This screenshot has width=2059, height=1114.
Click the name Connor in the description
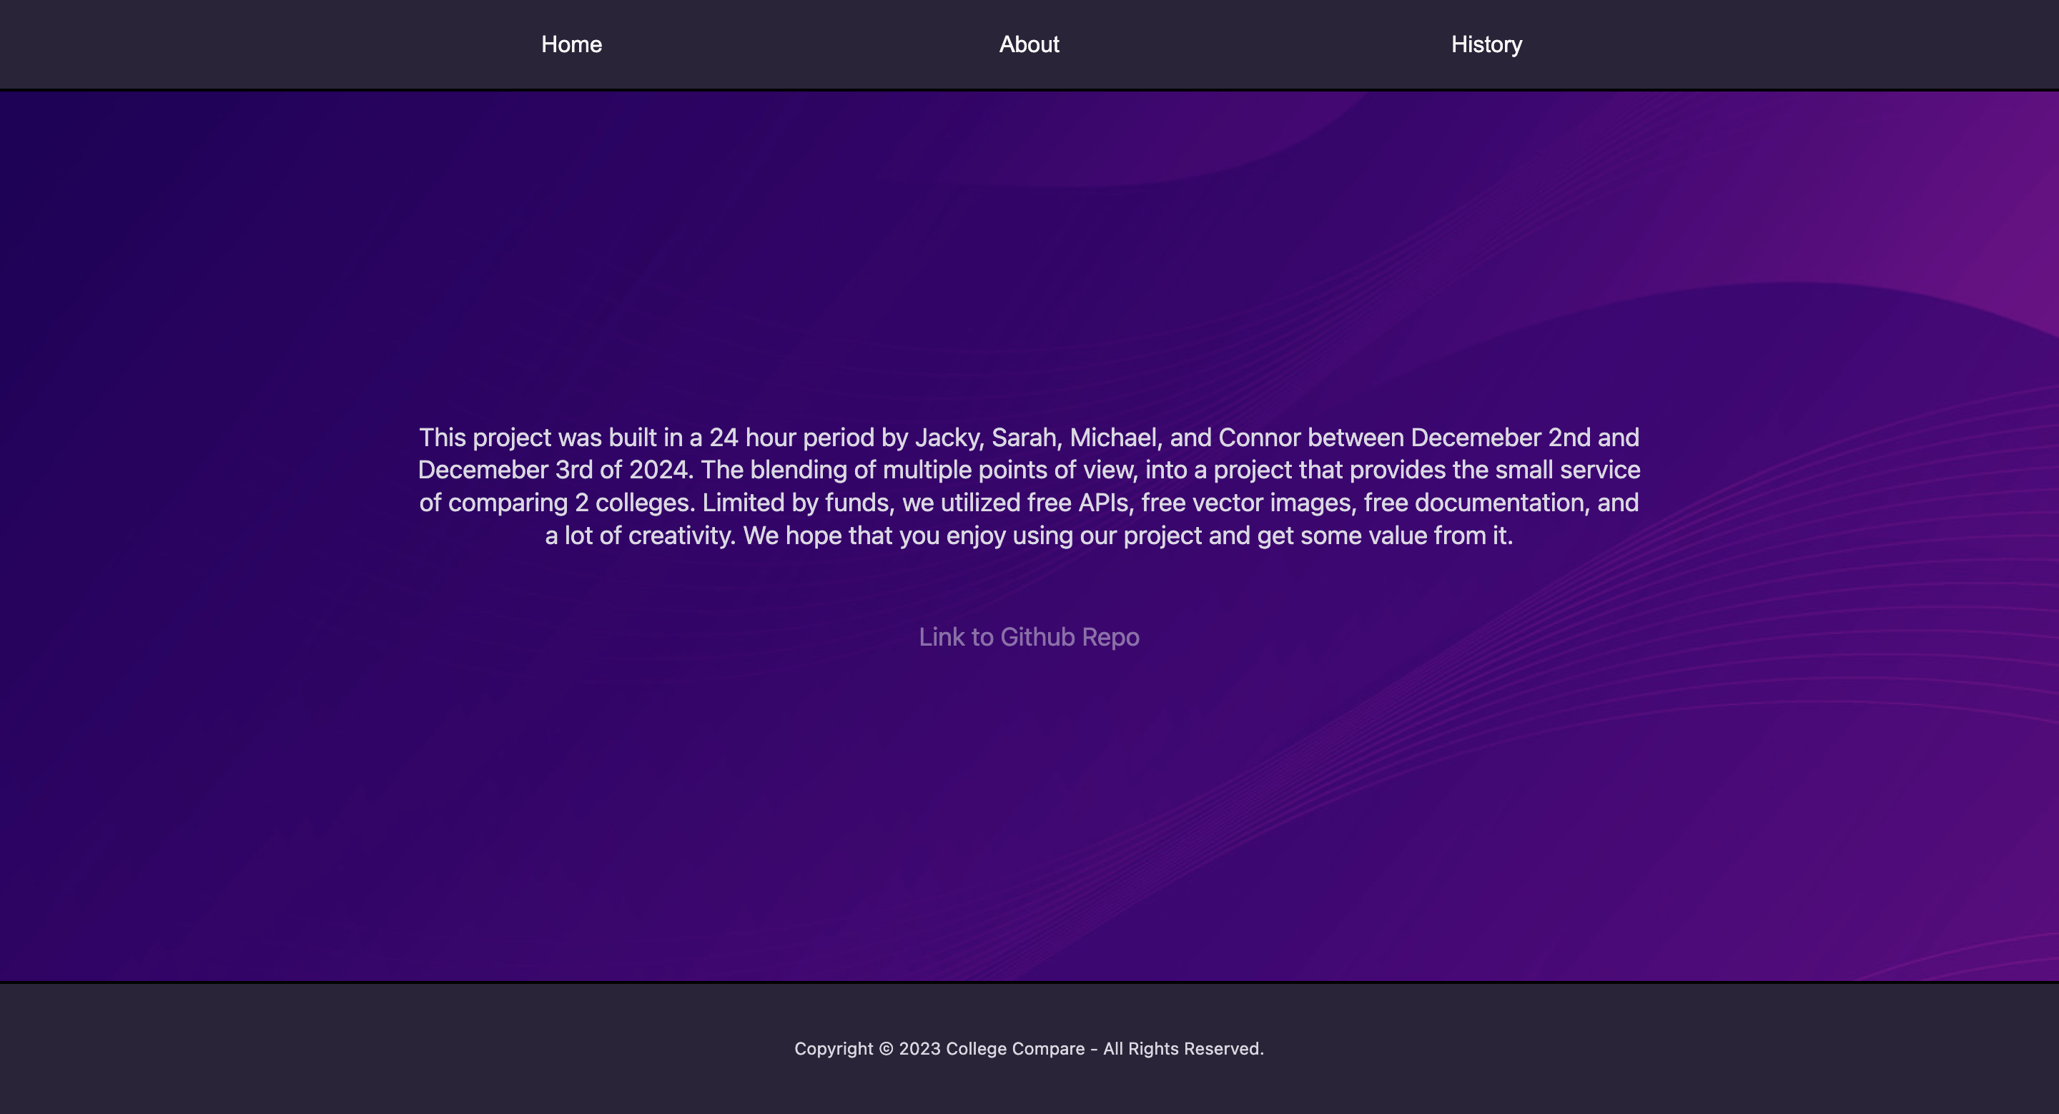[1259, 437]
